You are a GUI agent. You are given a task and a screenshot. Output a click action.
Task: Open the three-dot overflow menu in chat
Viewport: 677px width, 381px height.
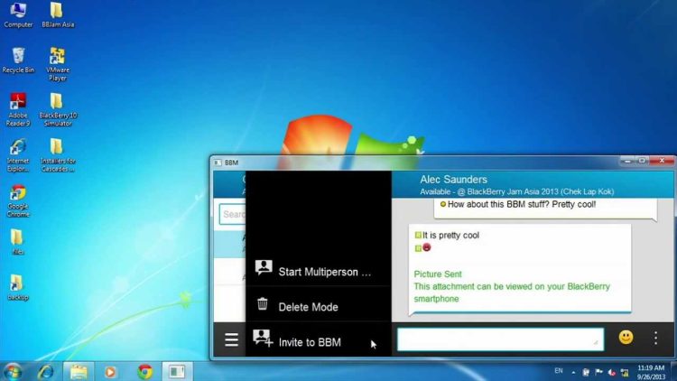655,338
